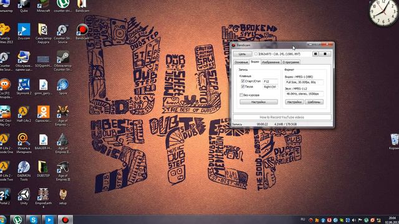The width and height of the screenshot is (399, 224).
Task: Click the F12 hotkey field
Action: pyautogui.click(x=270, y=82)
